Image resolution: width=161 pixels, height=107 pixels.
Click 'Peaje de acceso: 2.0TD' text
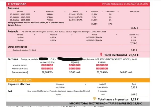point(49,32)
